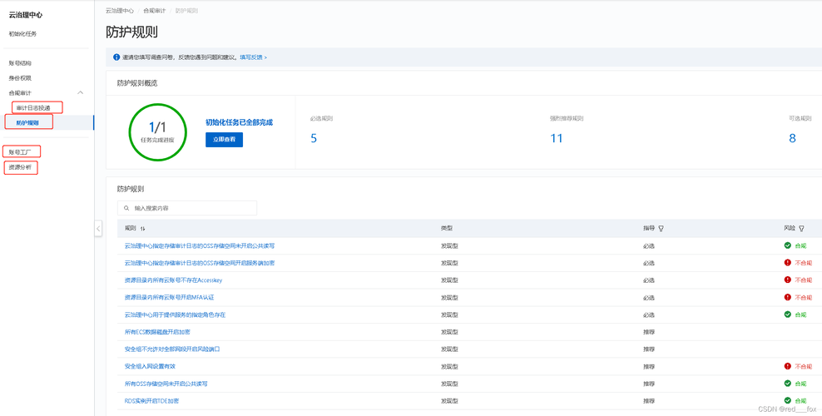The width and height of the screenshot is (822, 416).
Task: Click the green 合规 icon for 所有OSS存储空间未开启公共读写 rule
Action: pos(787,384)
